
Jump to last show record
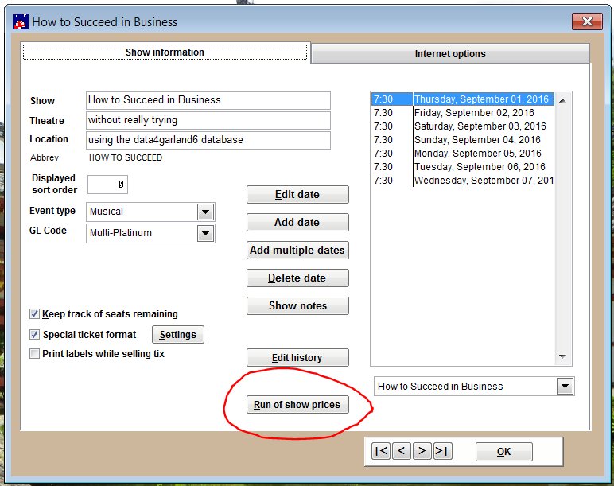[442, 451]
